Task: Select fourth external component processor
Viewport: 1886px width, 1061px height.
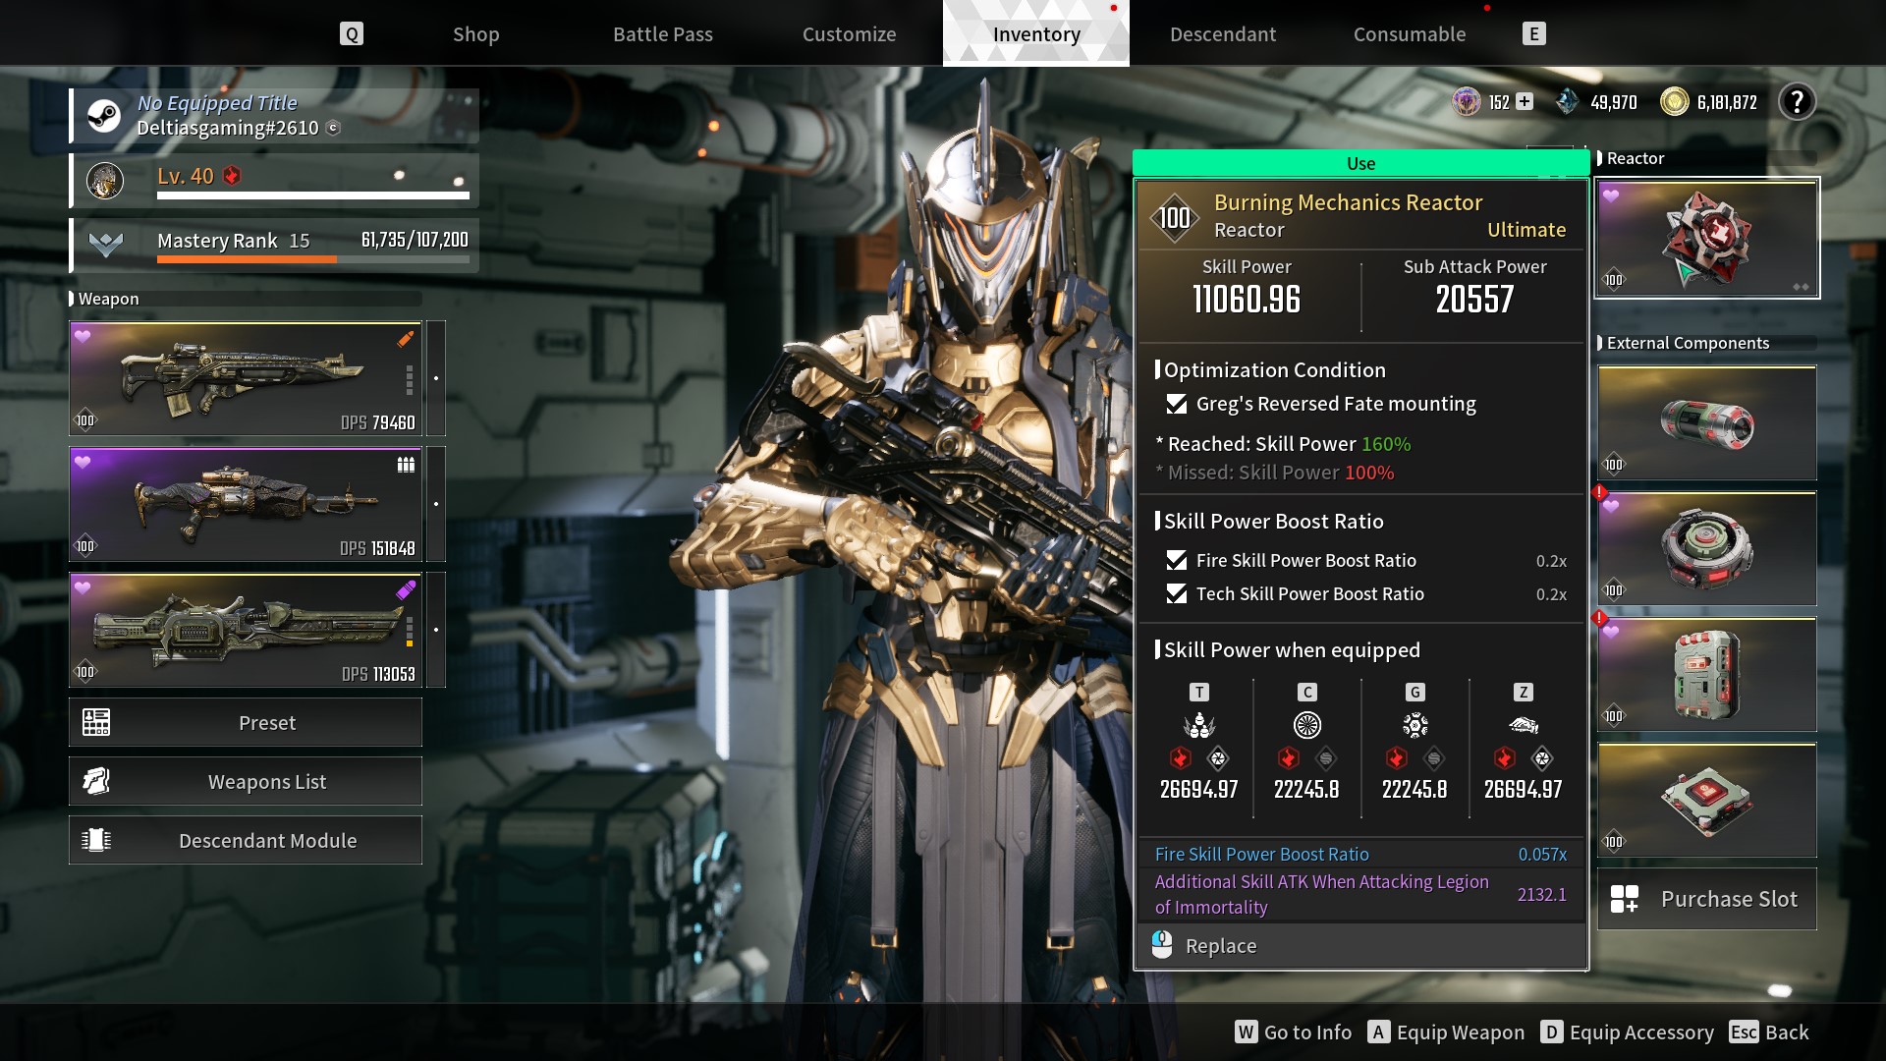Action: click(x=1707, y=801)
